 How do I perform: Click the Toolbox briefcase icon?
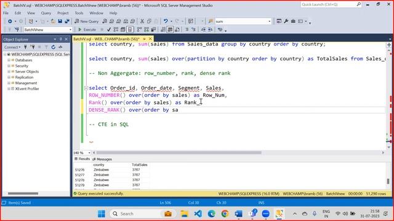click(293, 21)
